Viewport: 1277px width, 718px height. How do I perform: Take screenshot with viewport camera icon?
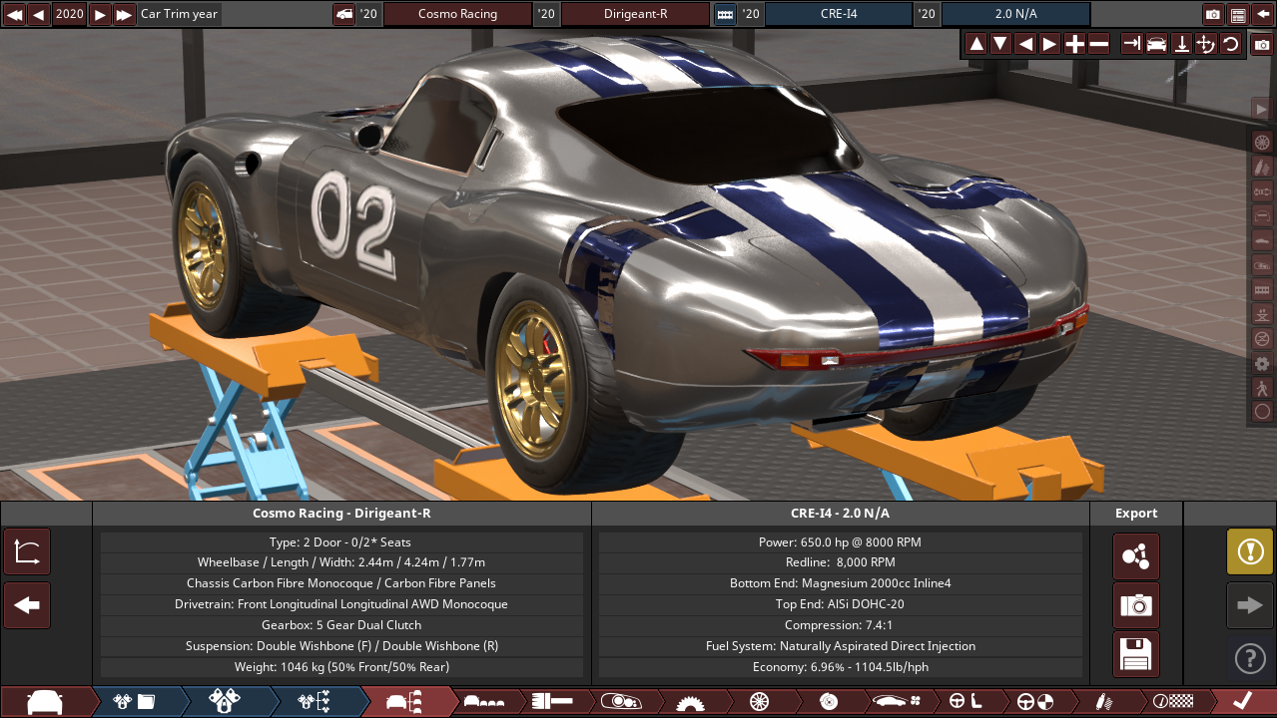(x=1262, y=45)
